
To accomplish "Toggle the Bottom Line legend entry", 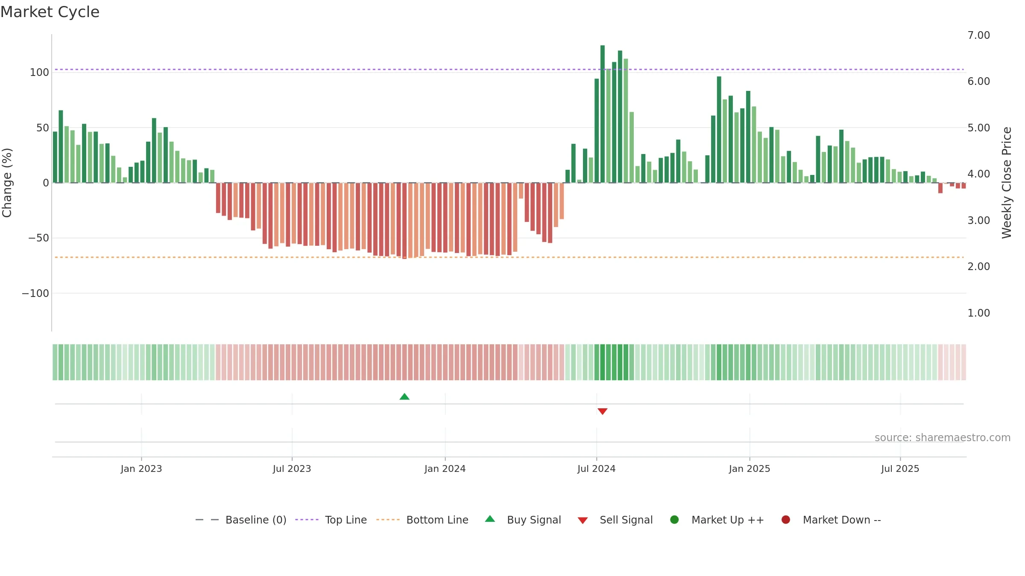I will [x=422, y=520].
